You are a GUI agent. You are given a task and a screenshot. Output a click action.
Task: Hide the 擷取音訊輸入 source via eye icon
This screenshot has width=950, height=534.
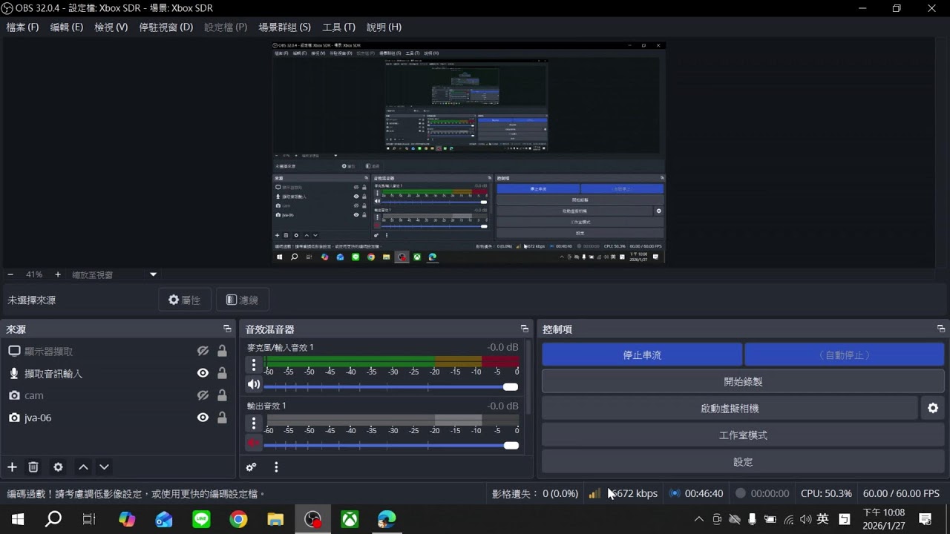click(203, 374)
